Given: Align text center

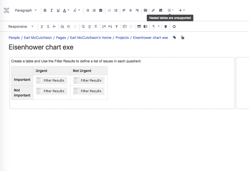Looking at the screenshot, I should pyautogui.click(x=131, y=10).
